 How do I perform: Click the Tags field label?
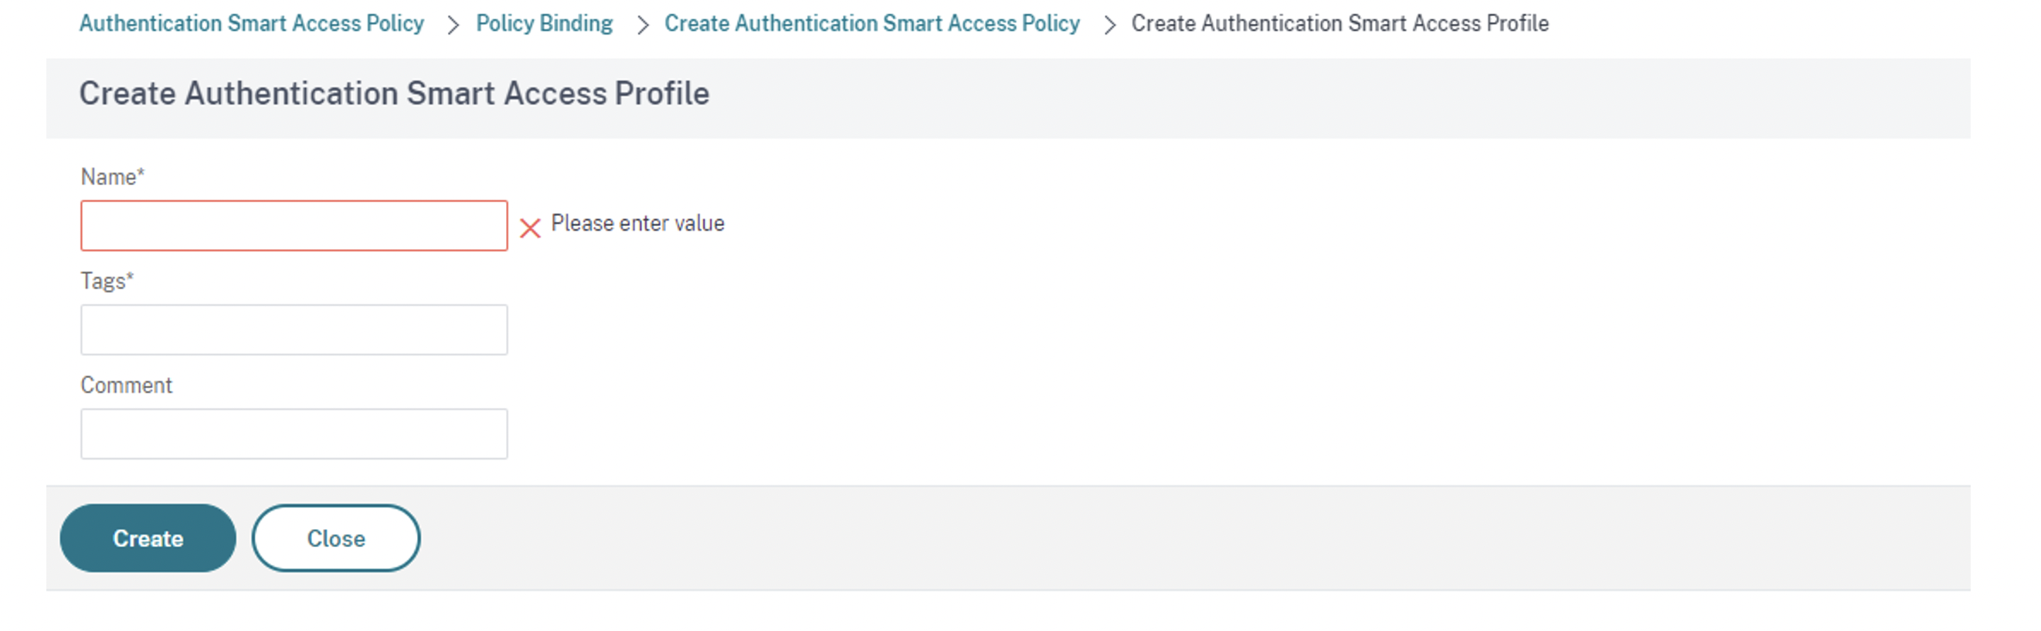pyautogui.click(x=102, y=282)
